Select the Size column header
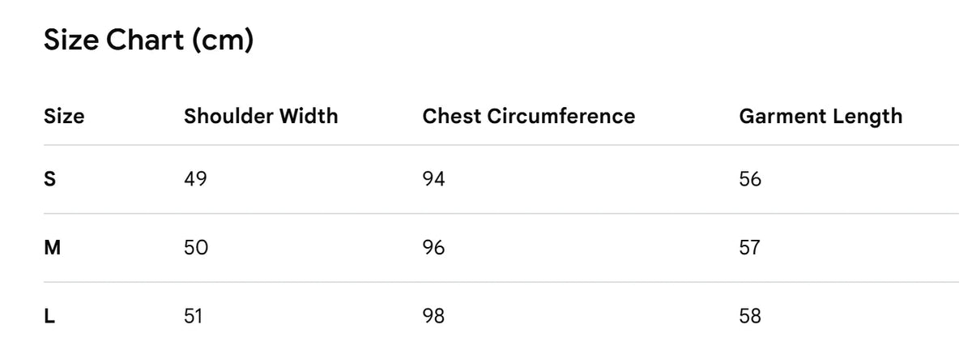The height and width of the screenshot is (363, 972). pos(64,116)
